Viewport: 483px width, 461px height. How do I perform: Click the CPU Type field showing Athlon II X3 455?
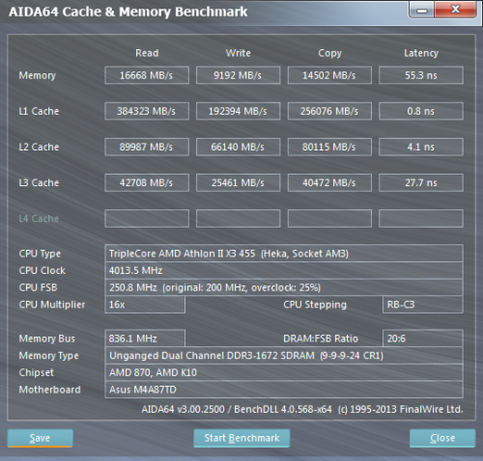[x=284, y=254]
